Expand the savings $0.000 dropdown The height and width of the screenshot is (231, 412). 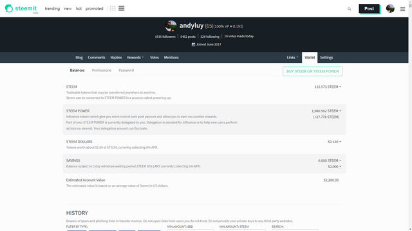pos(335,167)
